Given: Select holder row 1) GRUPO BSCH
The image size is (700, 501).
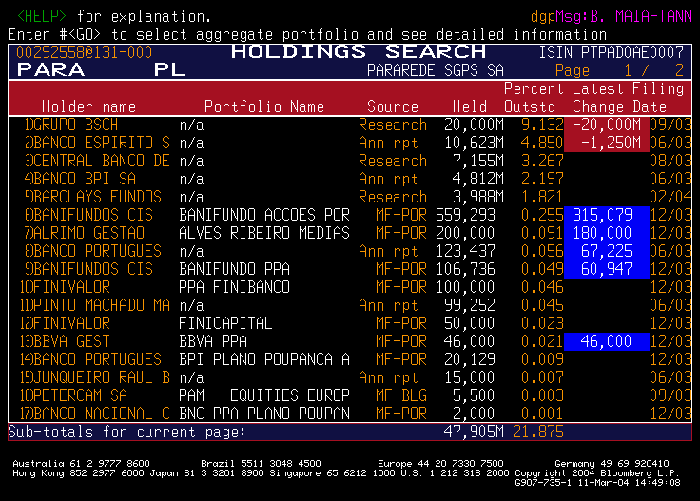Looking at the screenshot, I should 350,125.
